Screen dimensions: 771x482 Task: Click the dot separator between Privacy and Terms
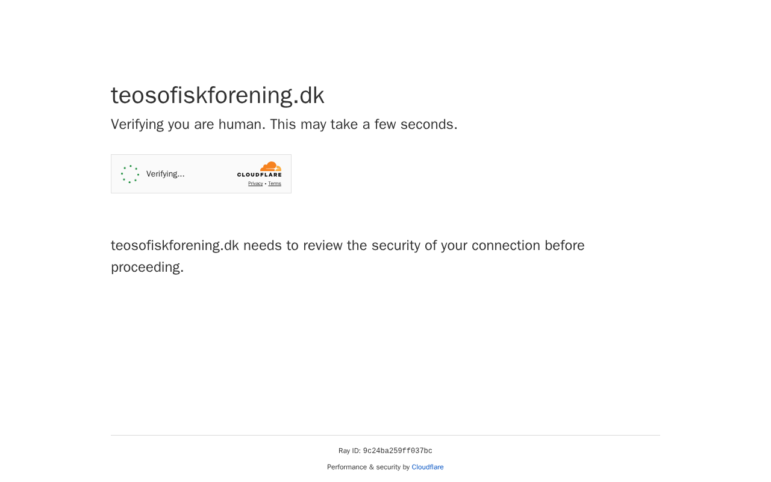coord(266,184)
